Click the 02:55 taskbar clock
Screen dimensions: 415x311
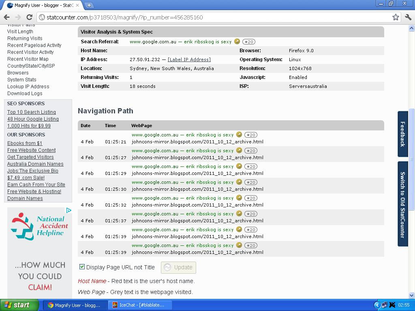tap(404, 305)
